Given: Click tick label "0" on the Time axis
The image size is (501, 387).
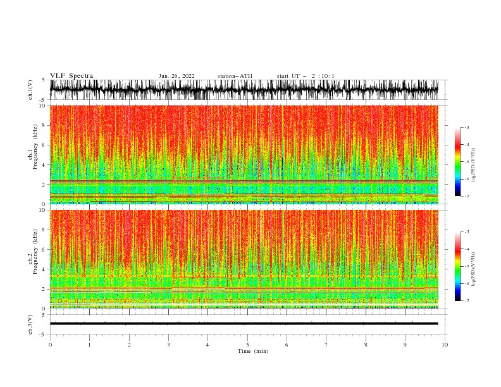Looking at the screenshot, I should click(x=50, y=345).
